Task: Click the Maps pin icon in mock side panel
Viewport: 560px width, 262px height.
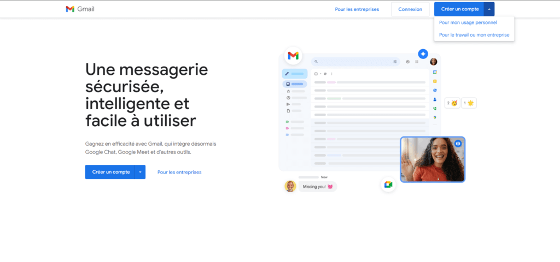Action: (x=435, y=117)
